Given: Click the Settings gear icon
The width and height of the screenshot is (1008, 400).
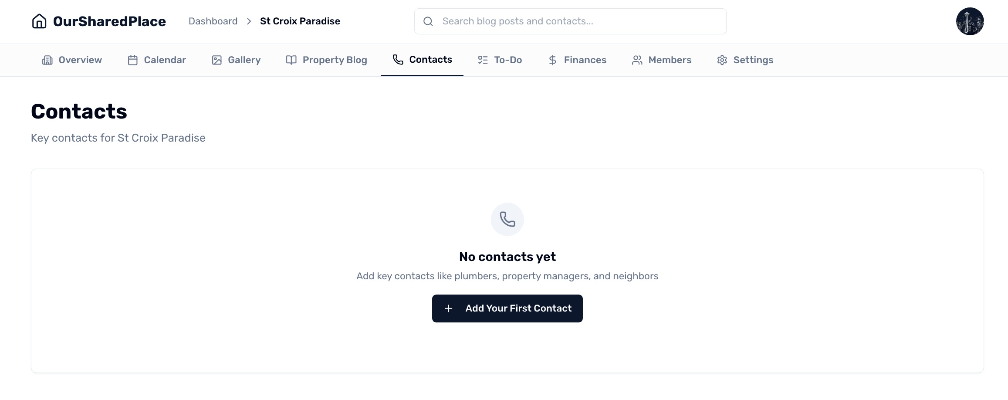Looking at the screenshot, I should (722, 60).
